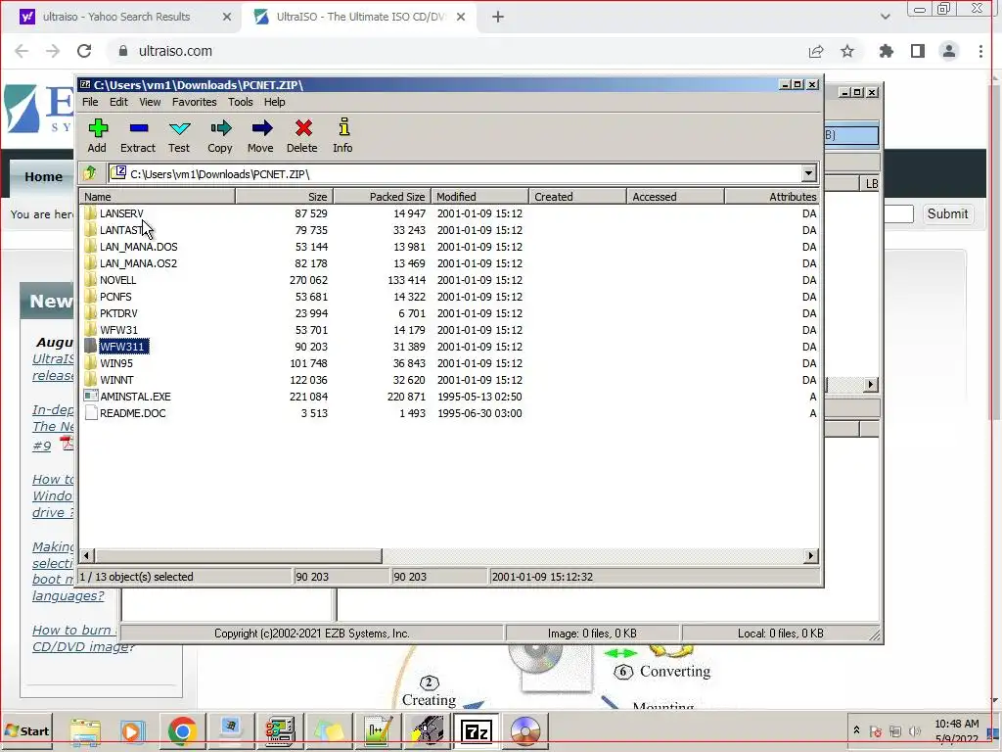
Task: Open the Edit menu
Action: coord(118,102)
